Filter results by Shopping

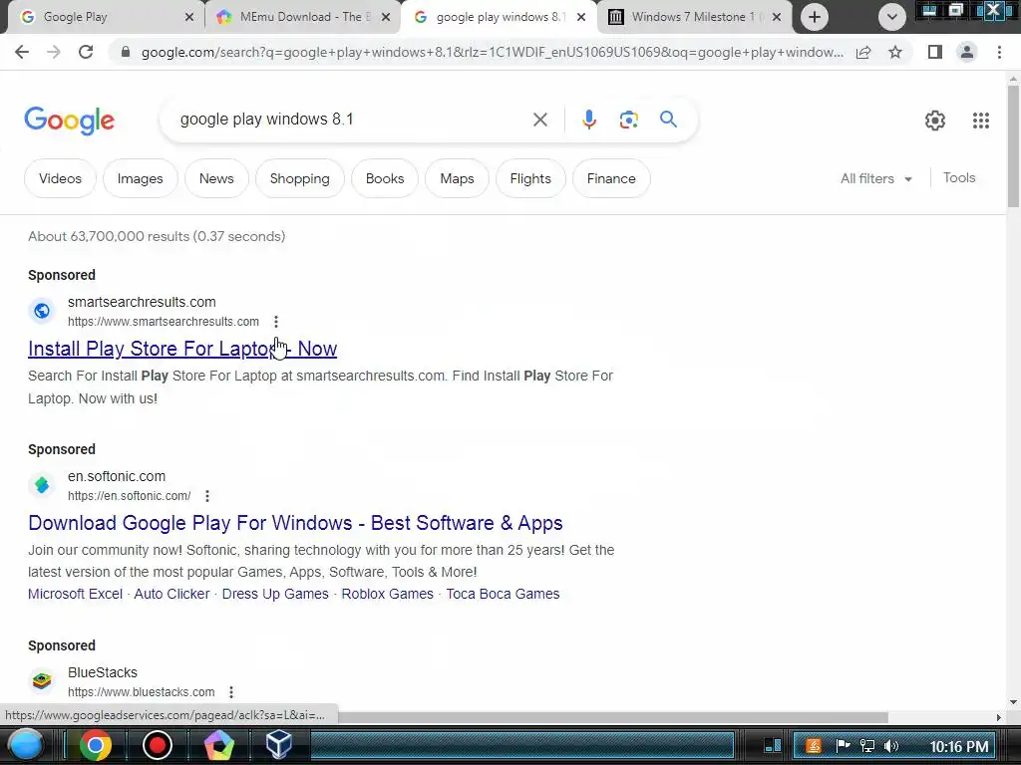299,178
